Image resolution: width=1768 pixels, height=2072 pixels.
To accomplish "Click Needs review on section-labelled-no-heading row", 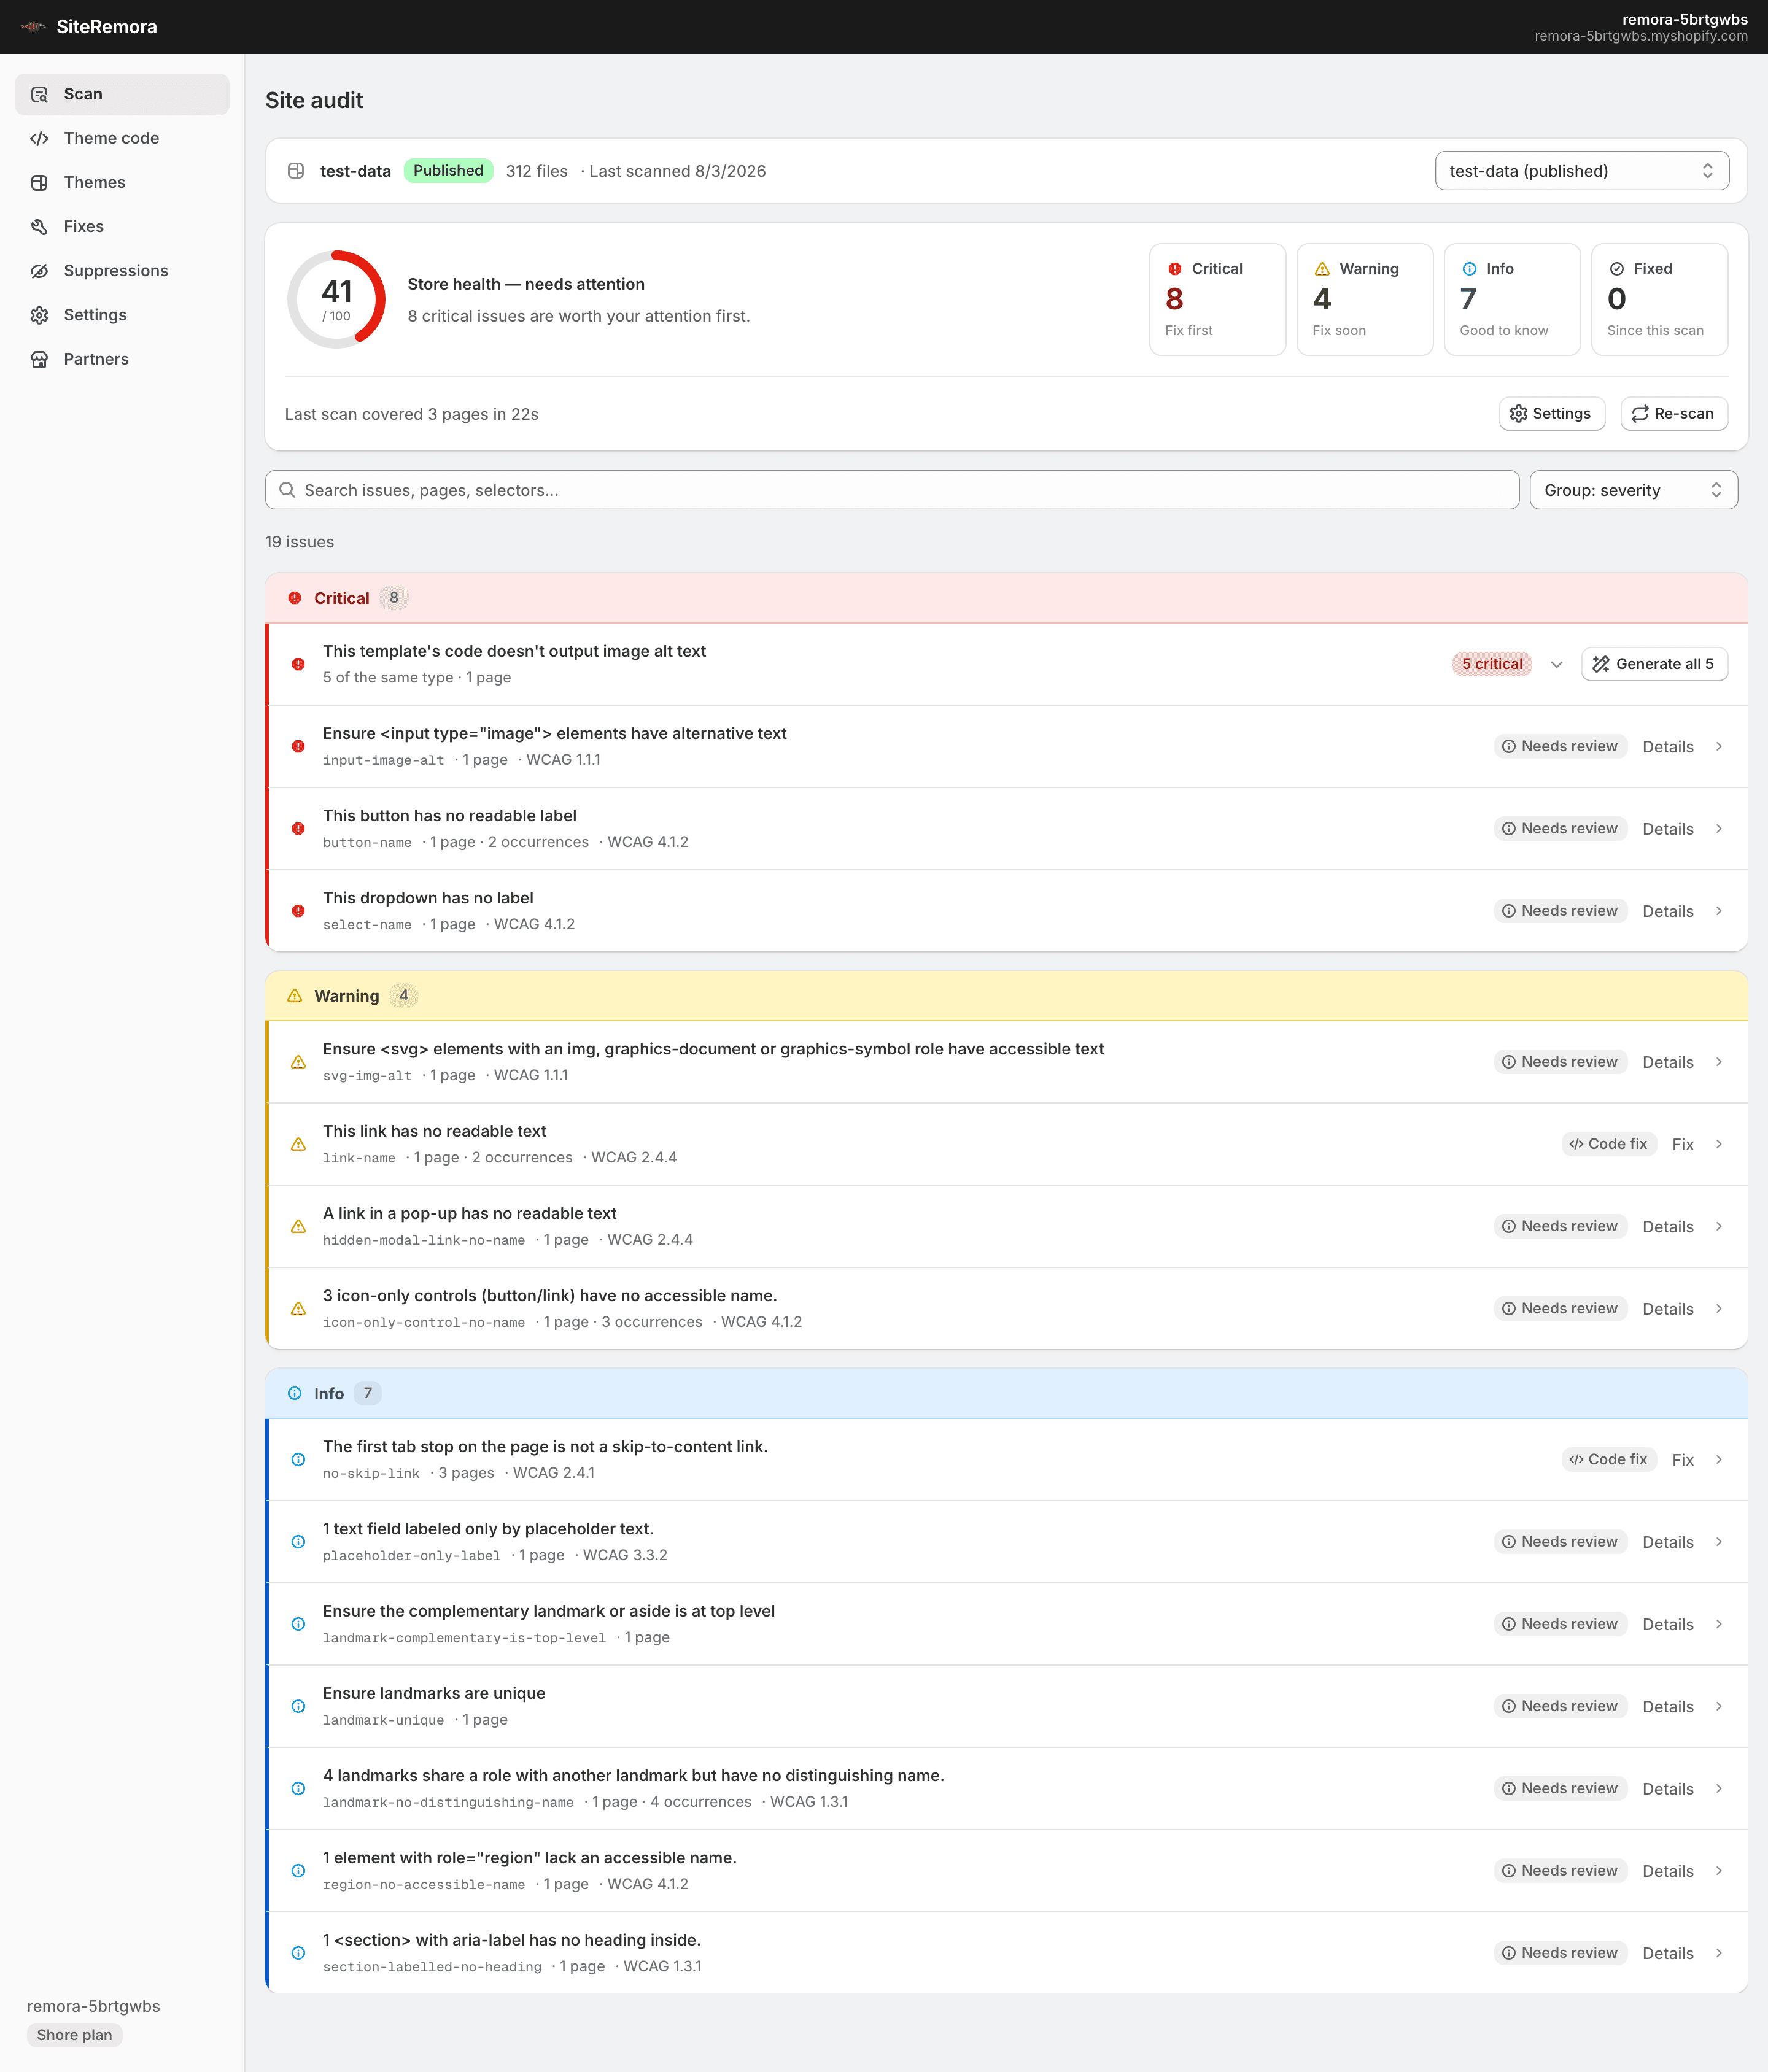I will [x=1560, y=1953].
